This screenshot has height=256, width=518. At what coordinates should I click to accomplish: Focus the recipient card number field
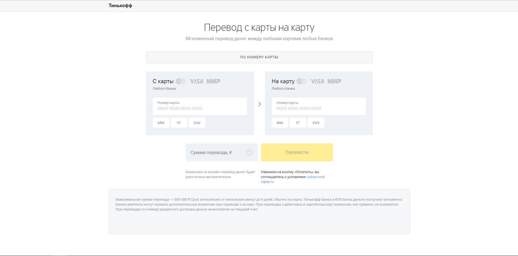319,106
